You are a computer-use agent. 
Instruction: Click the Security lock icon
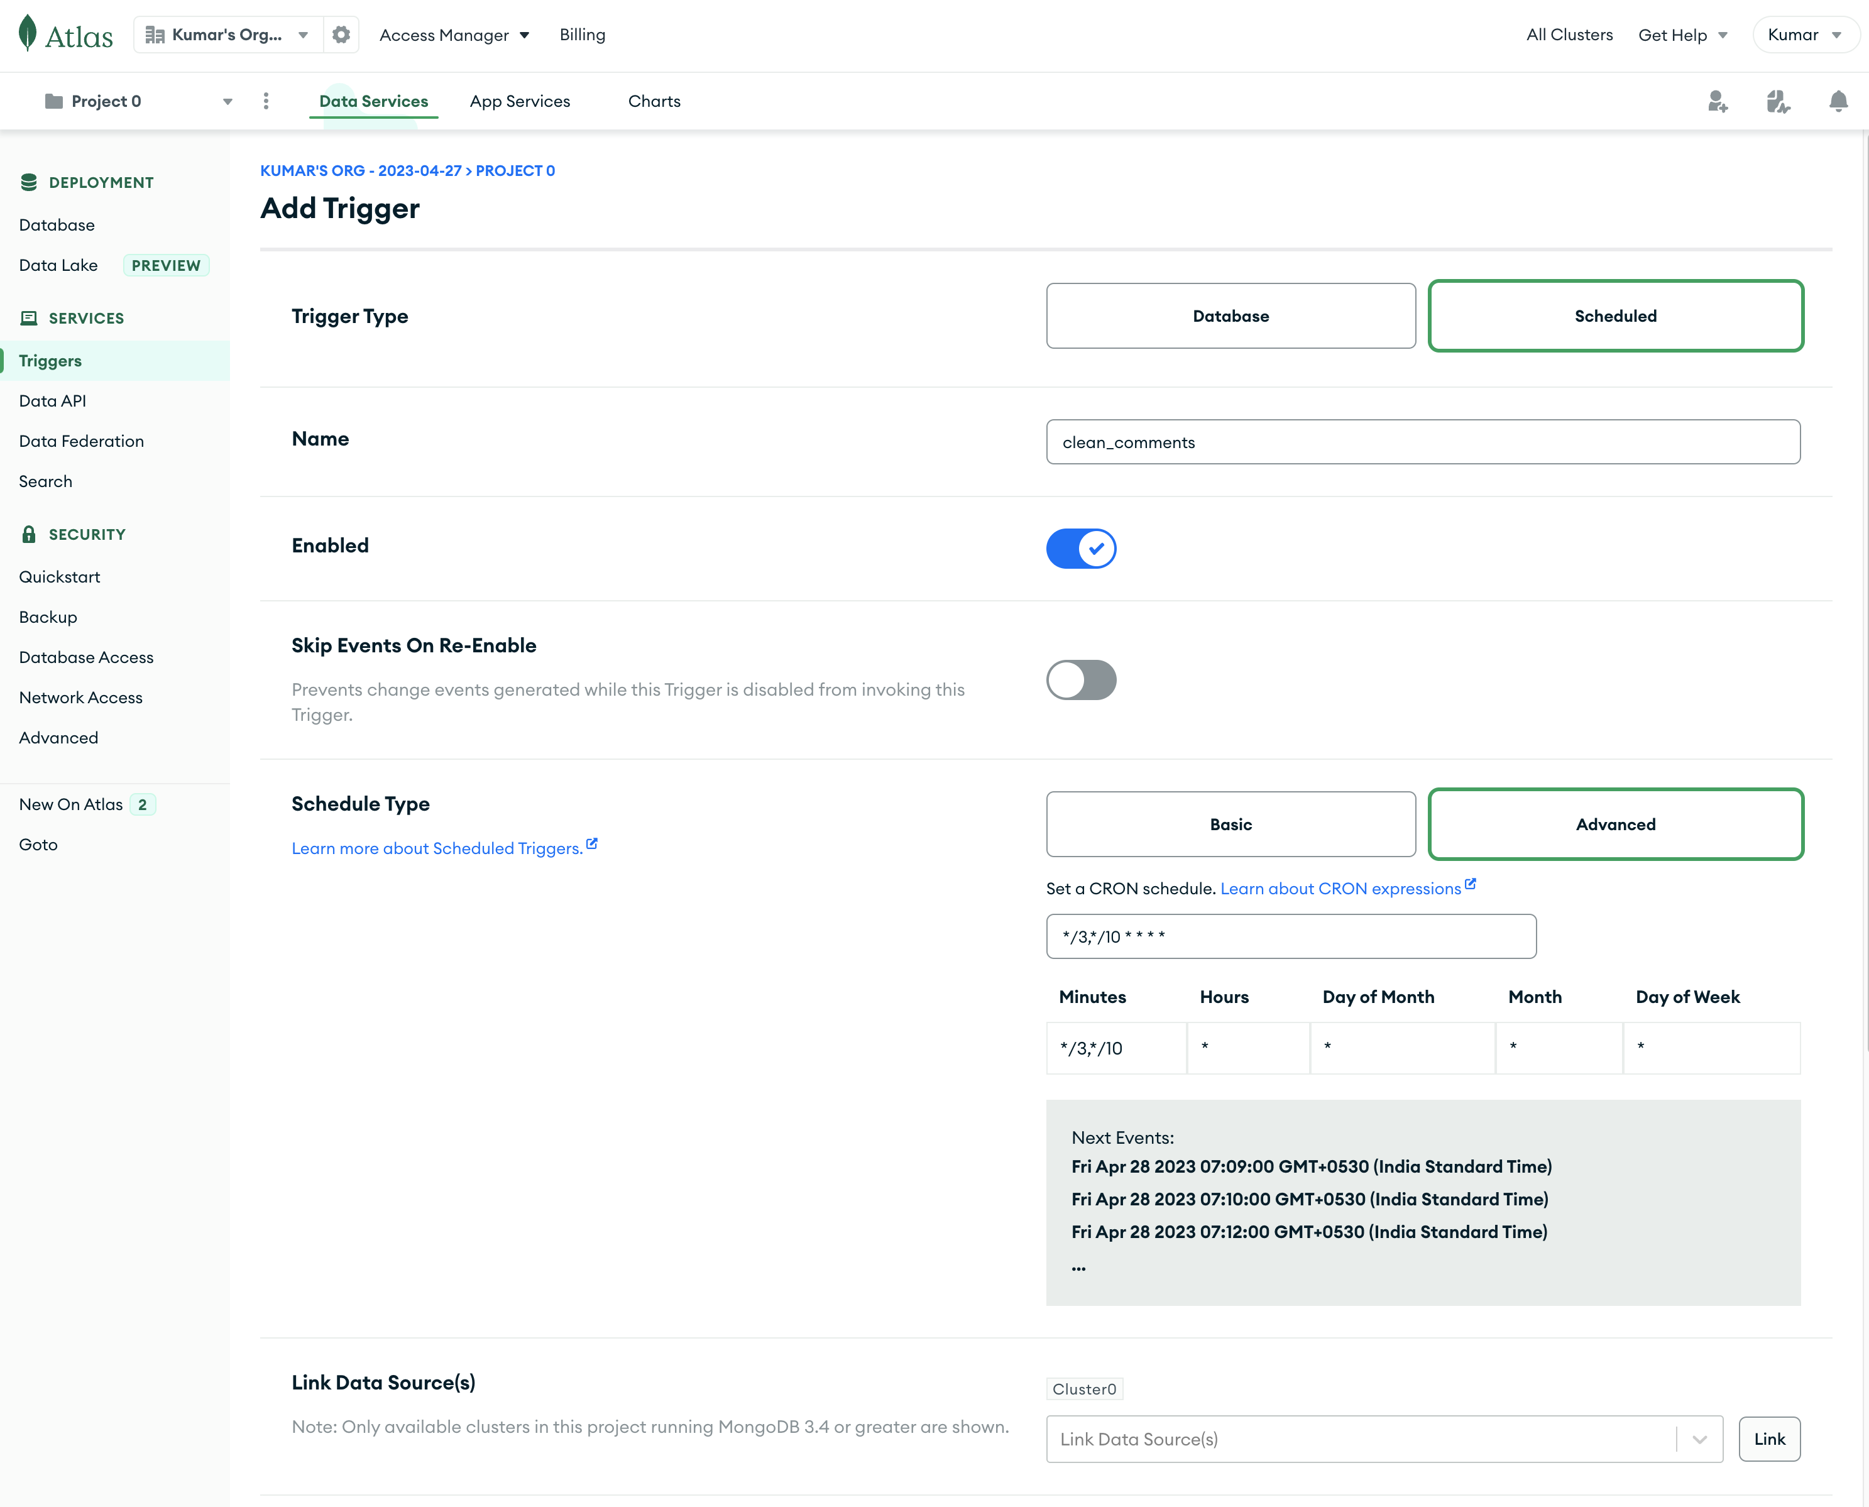29,534
